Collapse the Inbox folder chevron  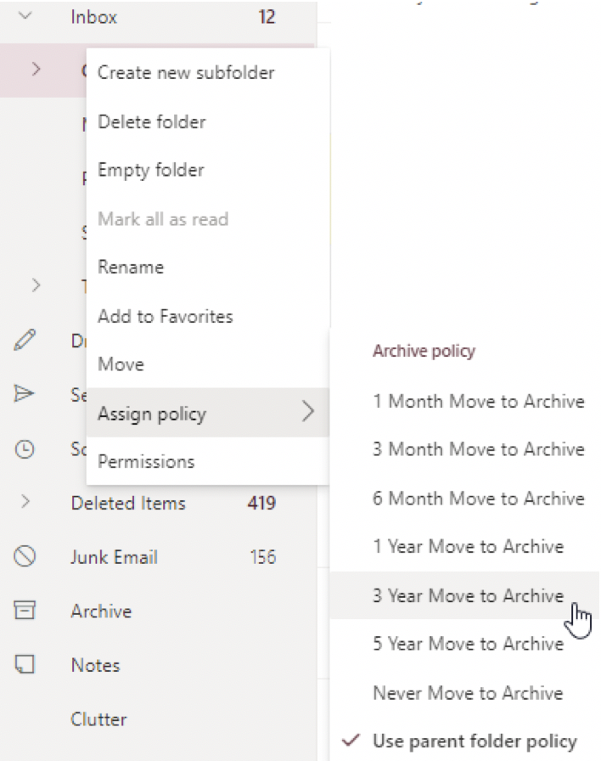tap(25, 16)
